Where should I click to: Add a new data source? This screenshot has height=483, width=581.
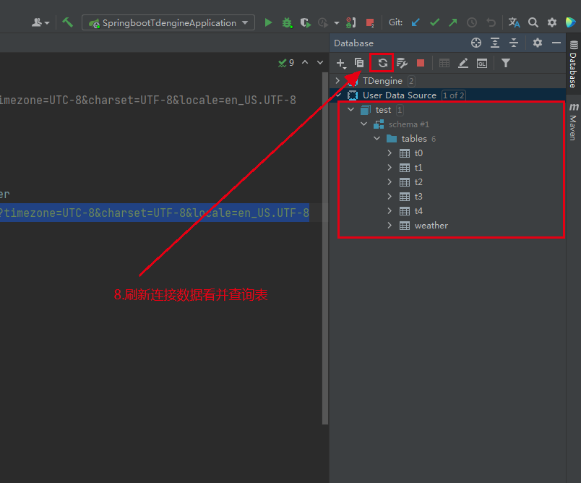point(340,63)
